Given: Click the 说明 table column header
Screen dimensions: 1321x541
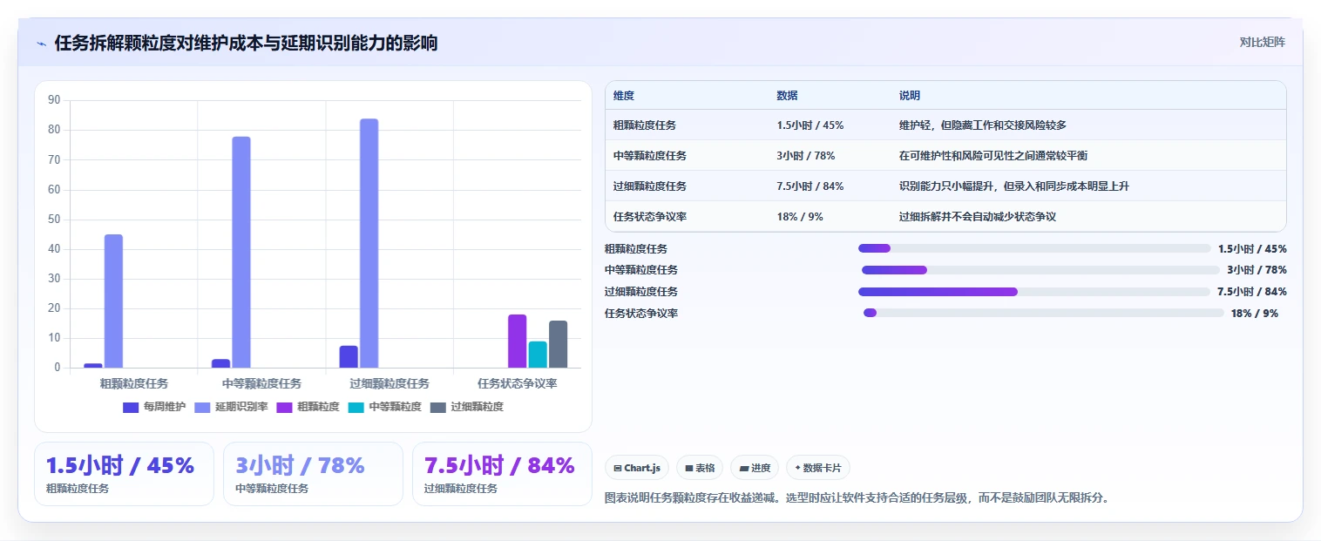Looking at the screenshot, I should (910, 96).
